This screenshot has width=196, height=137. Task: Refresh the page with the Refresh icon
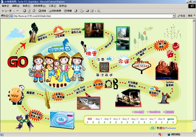coord(29,11)
